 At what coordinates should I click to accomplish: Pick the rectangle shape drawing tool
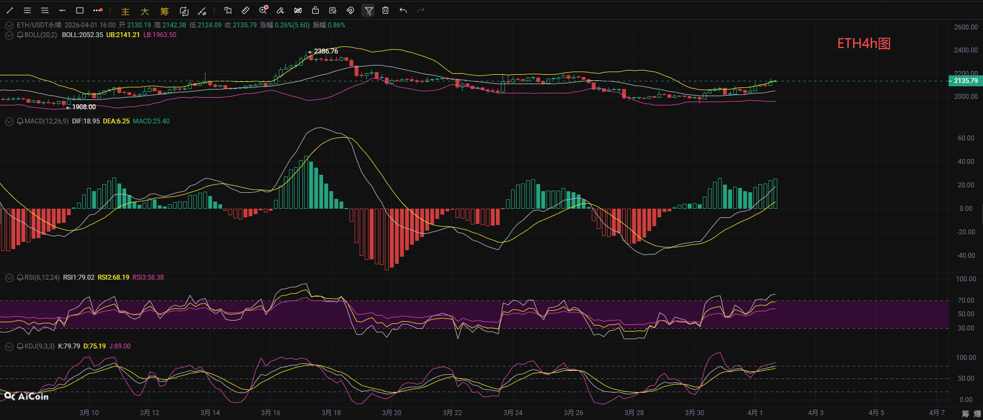click(x=80, y=10)
